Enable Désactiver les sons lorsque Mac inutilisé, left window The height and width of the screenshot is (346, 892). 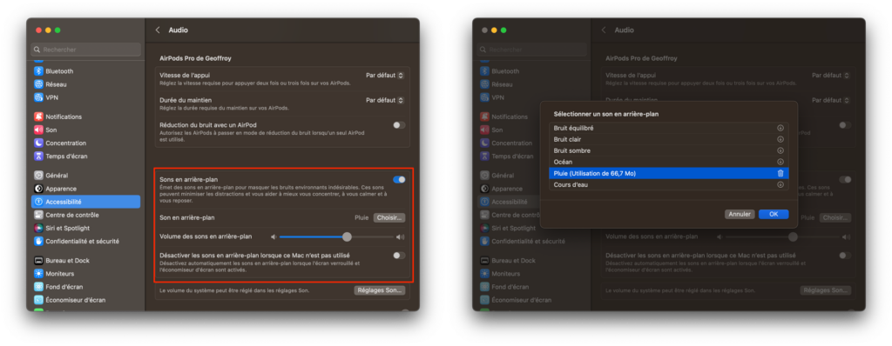pyautogui.click(x=399, y=256)
